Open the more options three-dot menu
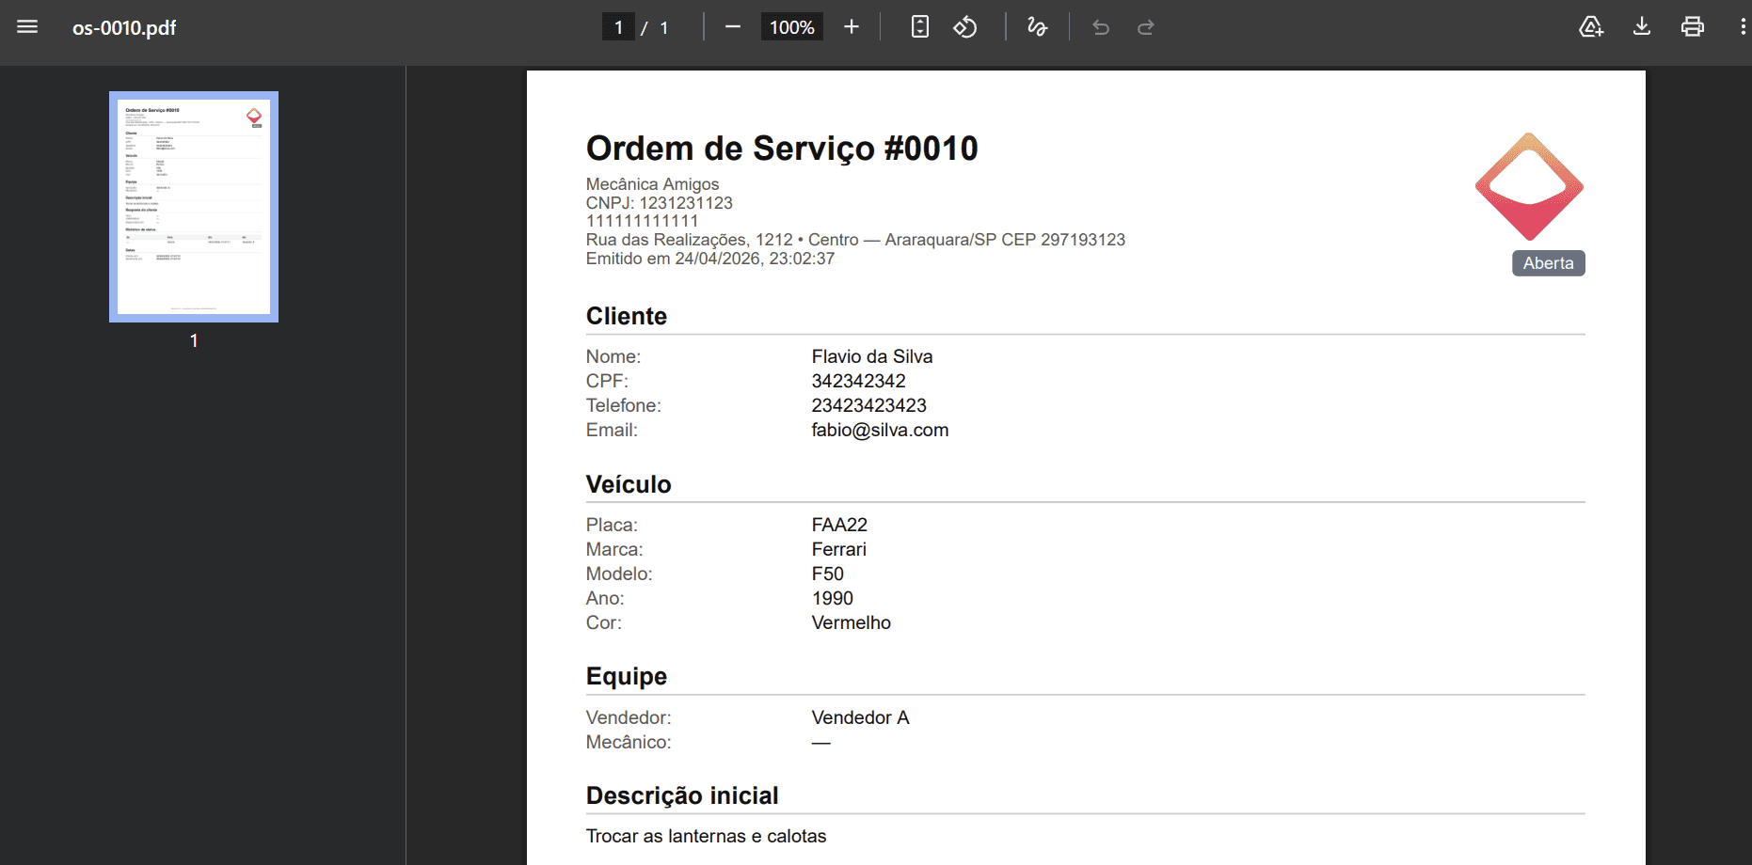This screenshot has height=865, width=1752. tap(1742, 27)
